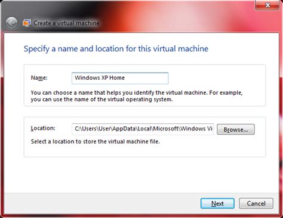Viewport: 283px width, 218px height.
Task: Click the Name field containing Windows XP Home
Action: pos(120,78)
